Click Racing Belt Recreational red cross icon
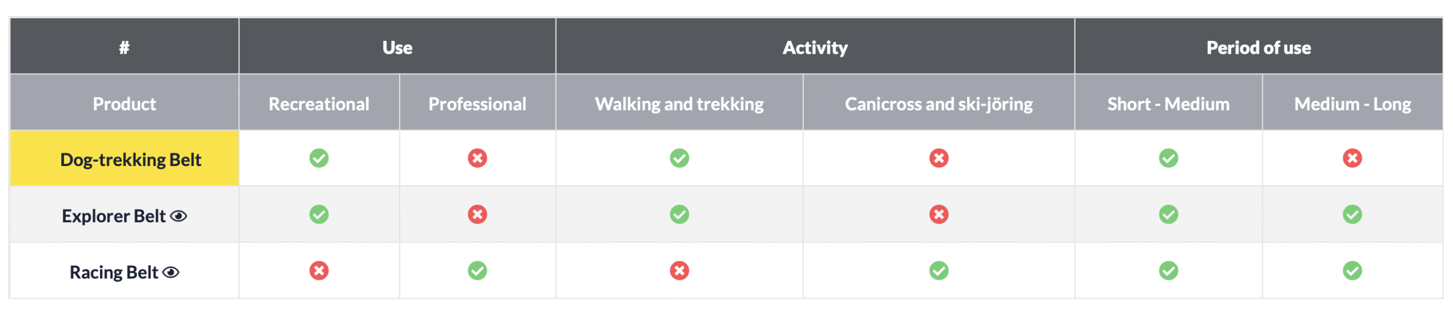The width and height of the screenshot is (1453, 310). pos(319,270)
